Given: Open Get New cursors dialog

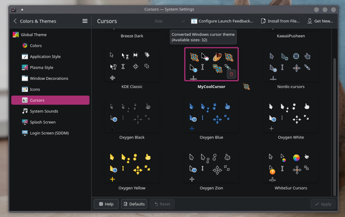Looking at the screenshot, I should (320, 21).
